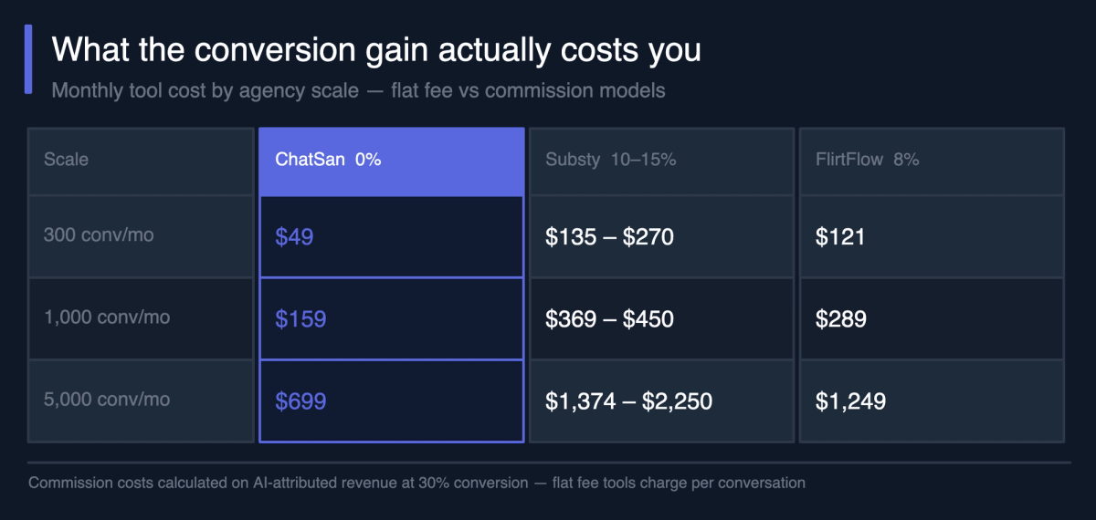
Task: Click the ChatSan $49 price cell
Action: (392, 237)
